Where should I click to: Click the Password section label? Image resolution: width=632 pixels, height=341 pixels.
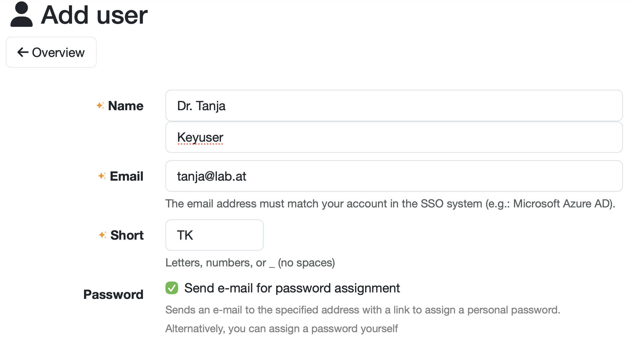[x=113, y=294]
